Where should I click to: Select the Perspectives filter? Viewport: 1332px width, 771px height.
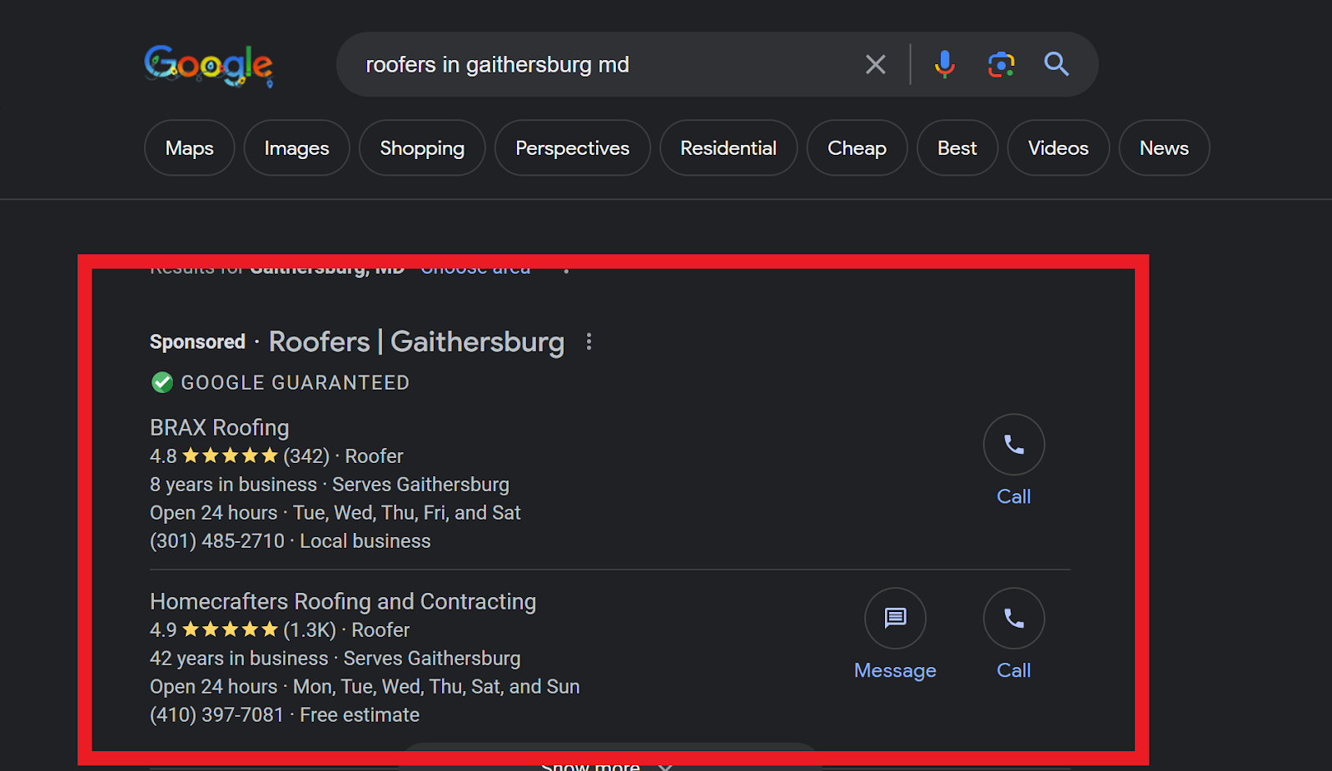[x=573, y=148]
